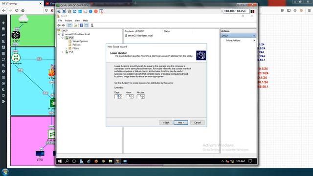Select server2016.tadbeer.local in Contents list
Image resolution: width=313 pixels, height=176 pixels.
(140, 36)
